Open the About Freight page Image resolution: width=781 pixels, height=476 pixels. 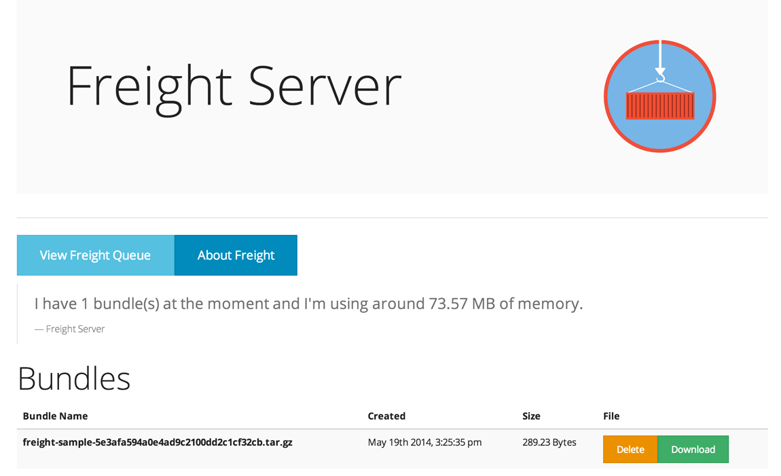tap(236, 255)
